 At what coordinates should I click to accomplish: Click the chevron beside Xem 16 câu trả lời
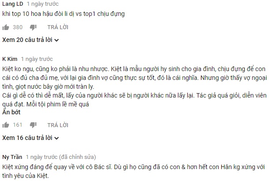[x=57, y=138]
